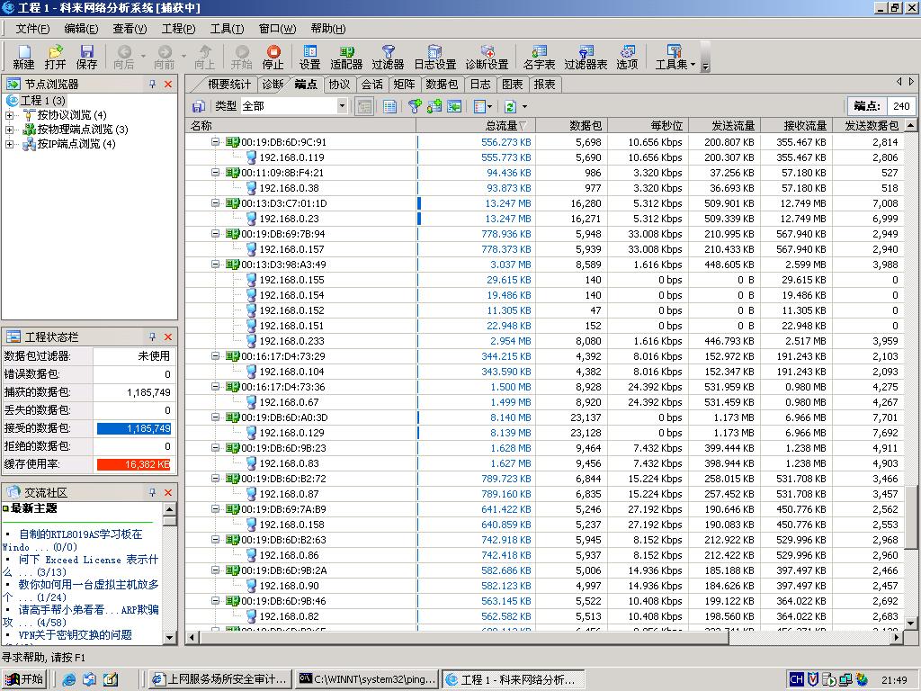The width and height of the screenshot is (921, 691).
Task: Click the 诊断设置 (Diagnosis Settings) icon
Action: pos(487,57)
